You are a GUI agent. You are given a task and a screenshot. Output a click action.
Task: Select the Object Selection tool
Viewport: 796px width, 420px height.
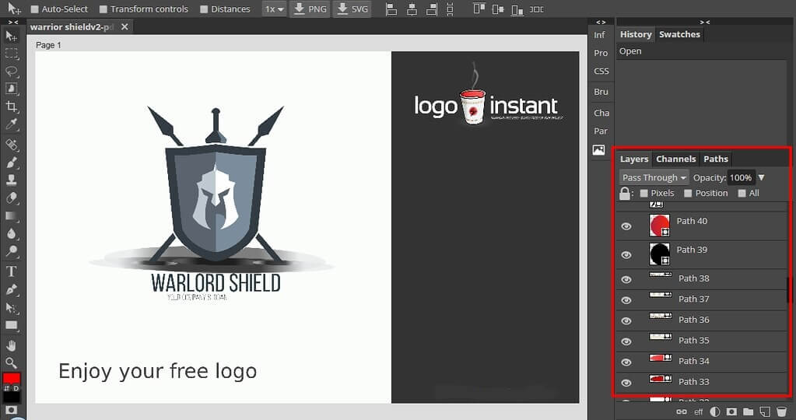(11, 89)
